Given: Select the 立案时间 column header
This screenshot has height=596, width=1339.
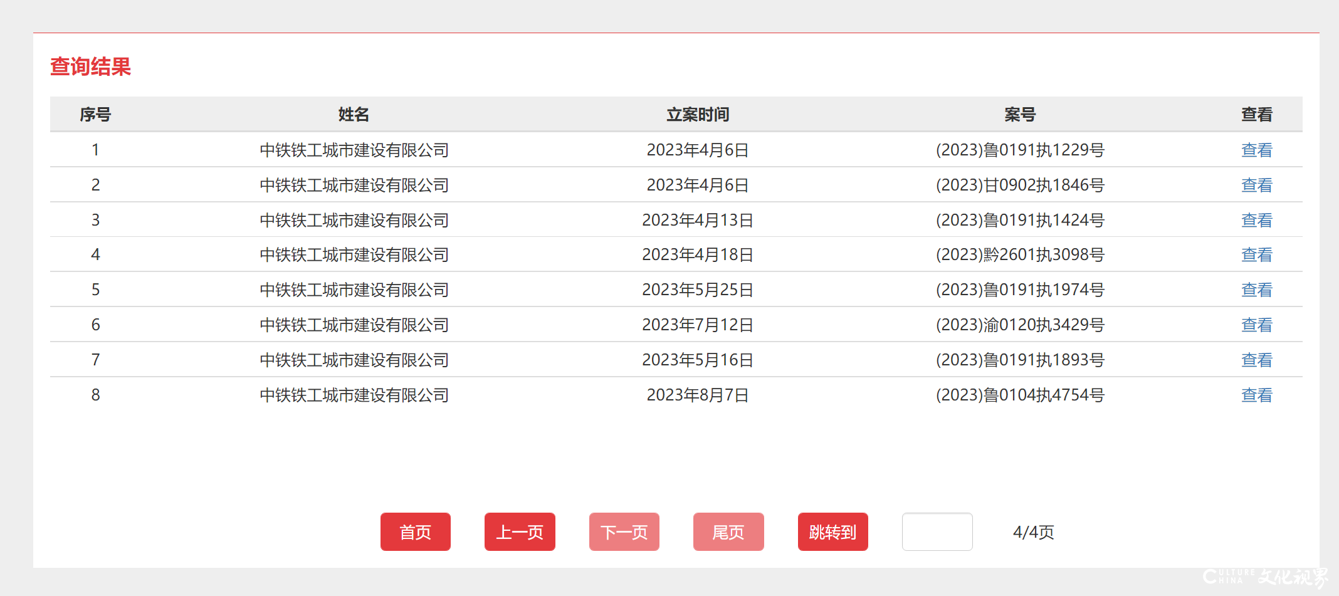Looking at the screenshot, I should click(698, 114).
